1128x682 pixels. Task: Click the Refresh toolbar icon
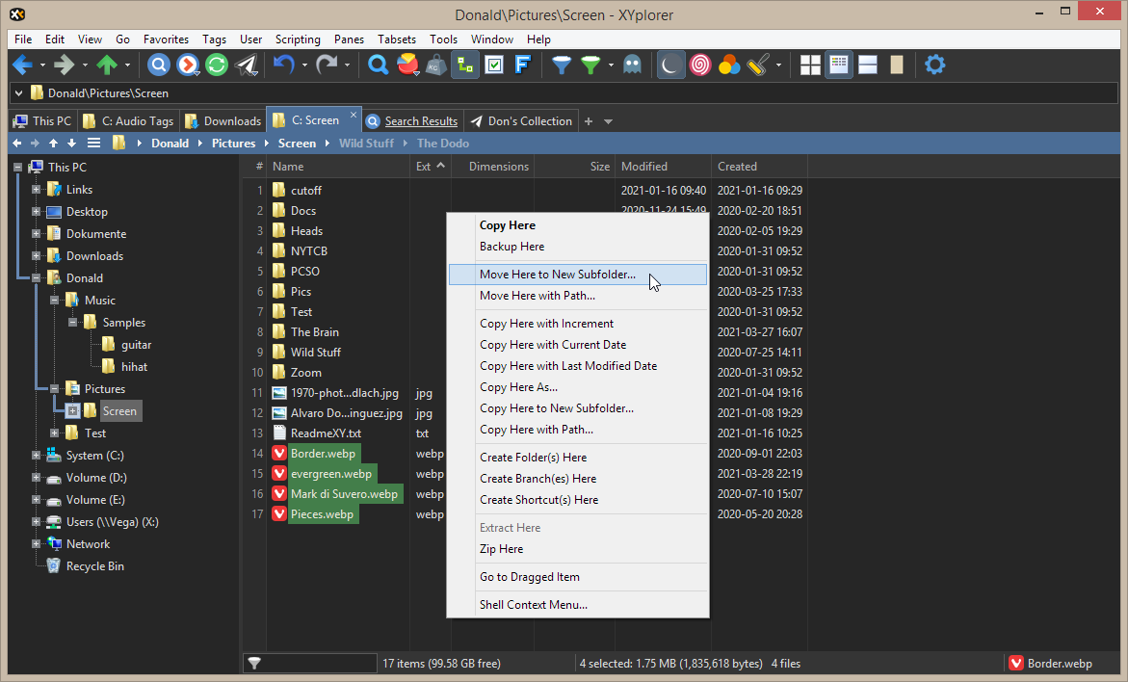[x=218, y=65]
